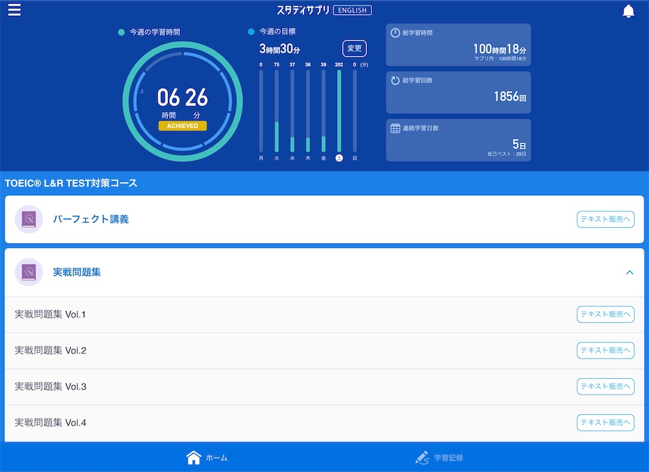Click the ACHIEVED badge
Image resolution: width=649 pixels, height=472 pixels.
pos(183,126)
